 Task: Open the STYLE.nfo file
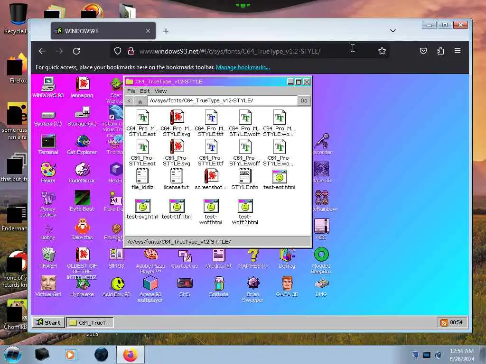coord(245,179)
